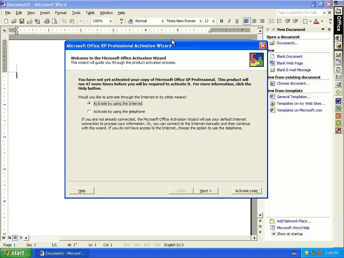Launch Word from Office shortcut bar

(338, 101)
